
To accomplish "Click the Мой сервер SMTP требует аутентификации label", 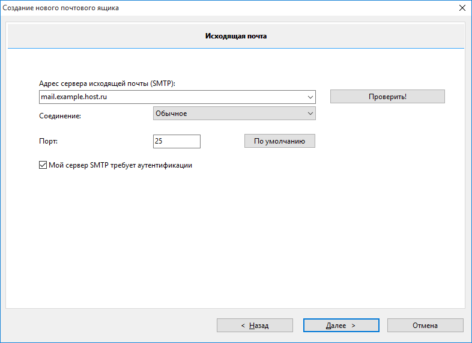I will point(121,165).
